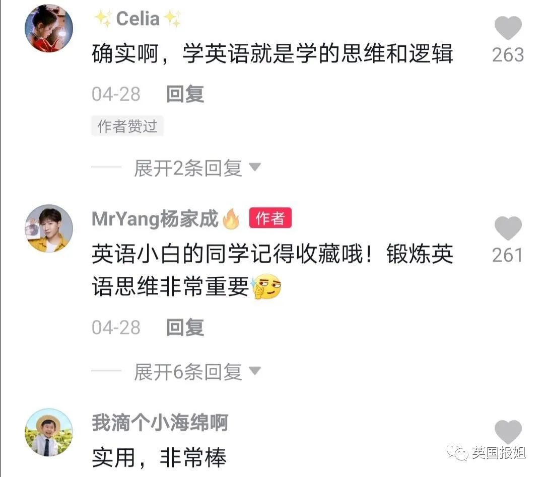Open the MrYang杨家成 username link
Viewport: 544px width, 477px height.
click(155, 219)
